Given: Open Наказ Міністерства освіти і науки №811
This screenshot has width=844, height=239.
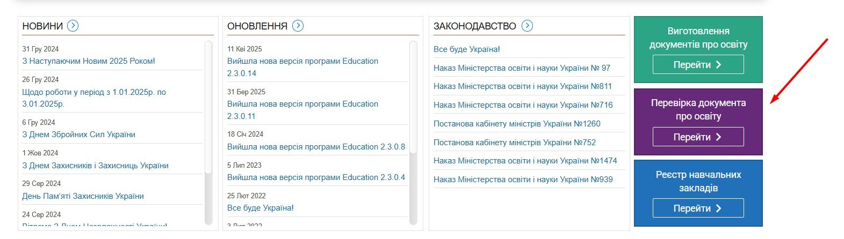Looking at the screenshot, I should pyautogui.click(x=522, y=86).
